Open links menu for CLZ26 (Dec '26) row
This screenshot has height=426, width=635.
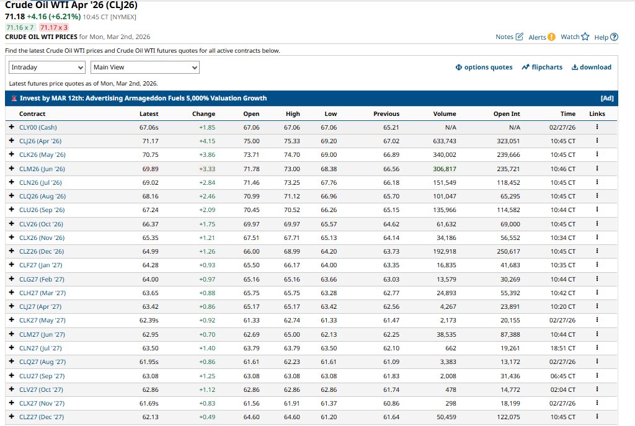click(x=597, y=251)
